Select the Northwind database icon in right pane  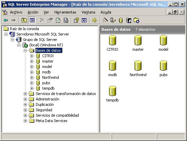(138, 66)
